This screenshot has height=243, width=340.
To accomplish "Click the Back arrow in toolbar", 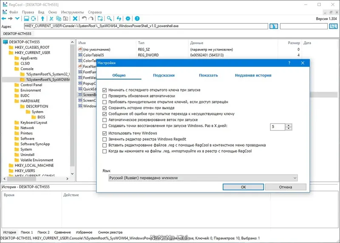I will [x=4, y=19].
